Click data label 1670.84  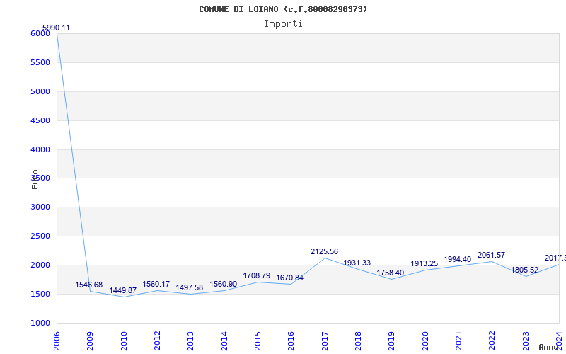coord(290,278)
